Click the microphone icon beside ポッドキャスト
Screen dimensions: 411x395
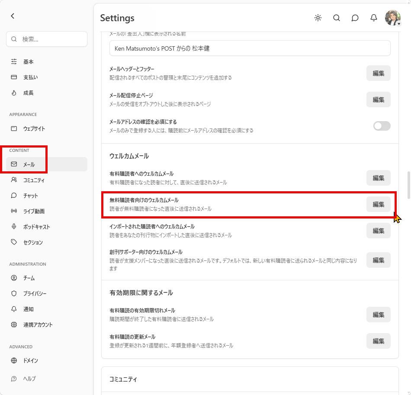point(14,226)
